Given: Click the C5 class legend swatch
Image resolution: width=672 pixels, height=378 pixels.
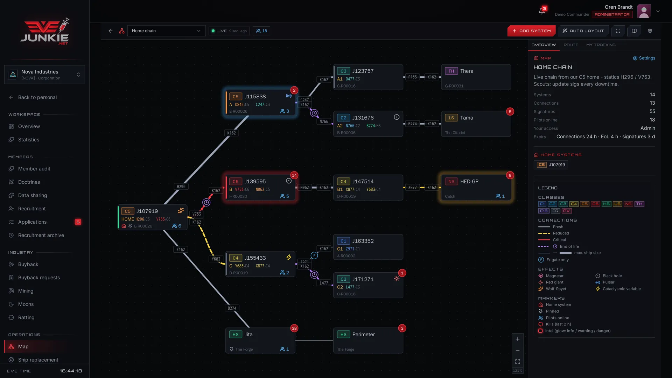Looking at the screenshot, I should (x=584, y=204).
